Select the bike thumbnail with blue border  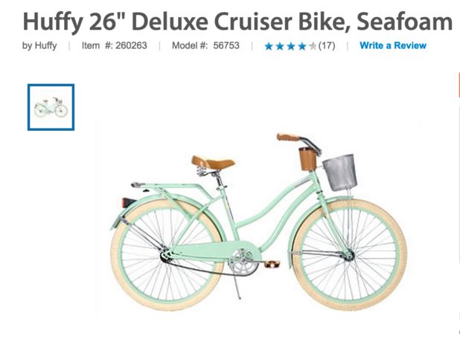(x=51, y=107)
